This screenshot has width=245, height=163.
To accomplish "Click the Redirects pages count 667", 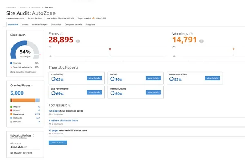I will pos(38,118).
